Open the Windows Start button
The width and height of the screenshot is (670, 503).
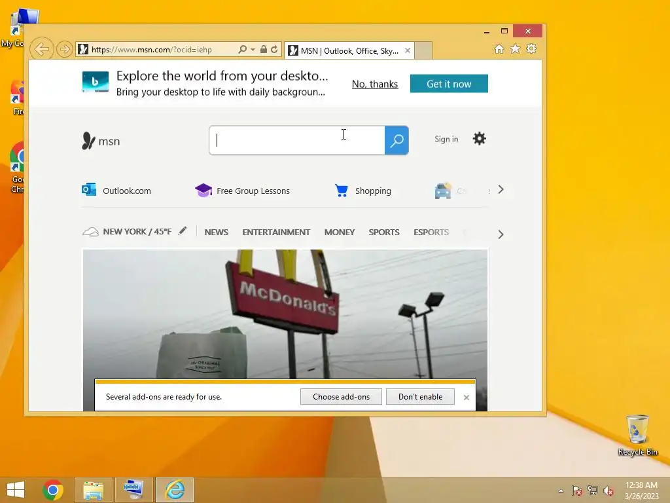(16, 490)
